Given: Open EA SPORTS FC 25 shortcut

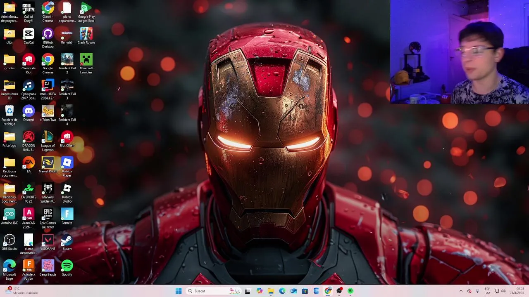Looking at the screenshot, I should (x=29, y=193).
